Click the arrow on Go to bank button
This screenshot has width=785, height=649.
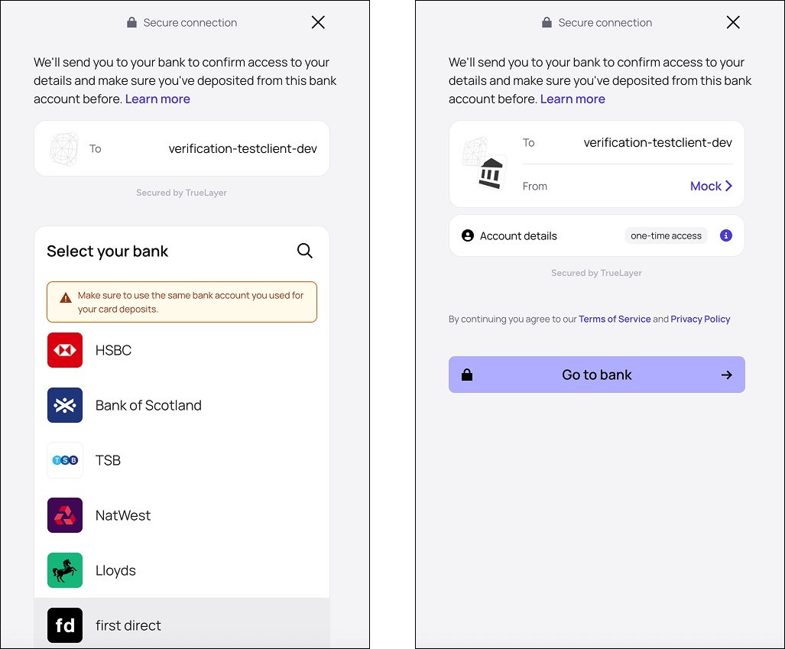tap(727, 375)
